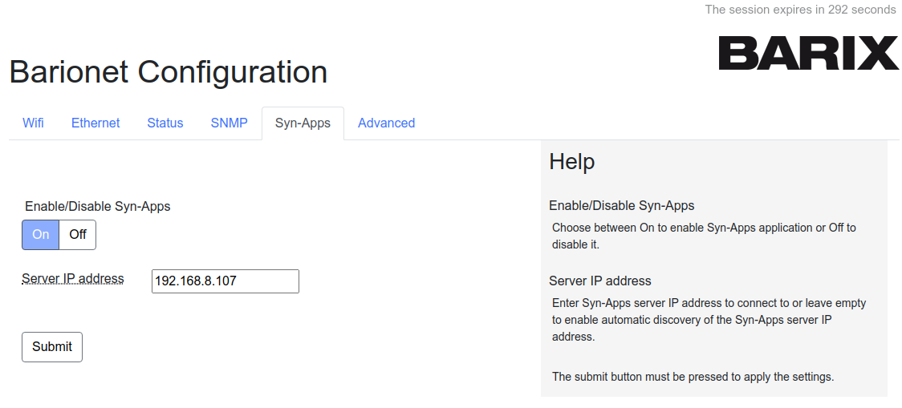This screenshot has width=902, height=408.
Task: Click the Enable/Disable Syn-Apps label above the toggle
Action: pos(98,206)
